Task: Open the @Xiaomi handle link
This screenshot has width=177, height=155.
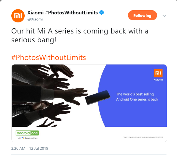Action: tap(35, 19)
